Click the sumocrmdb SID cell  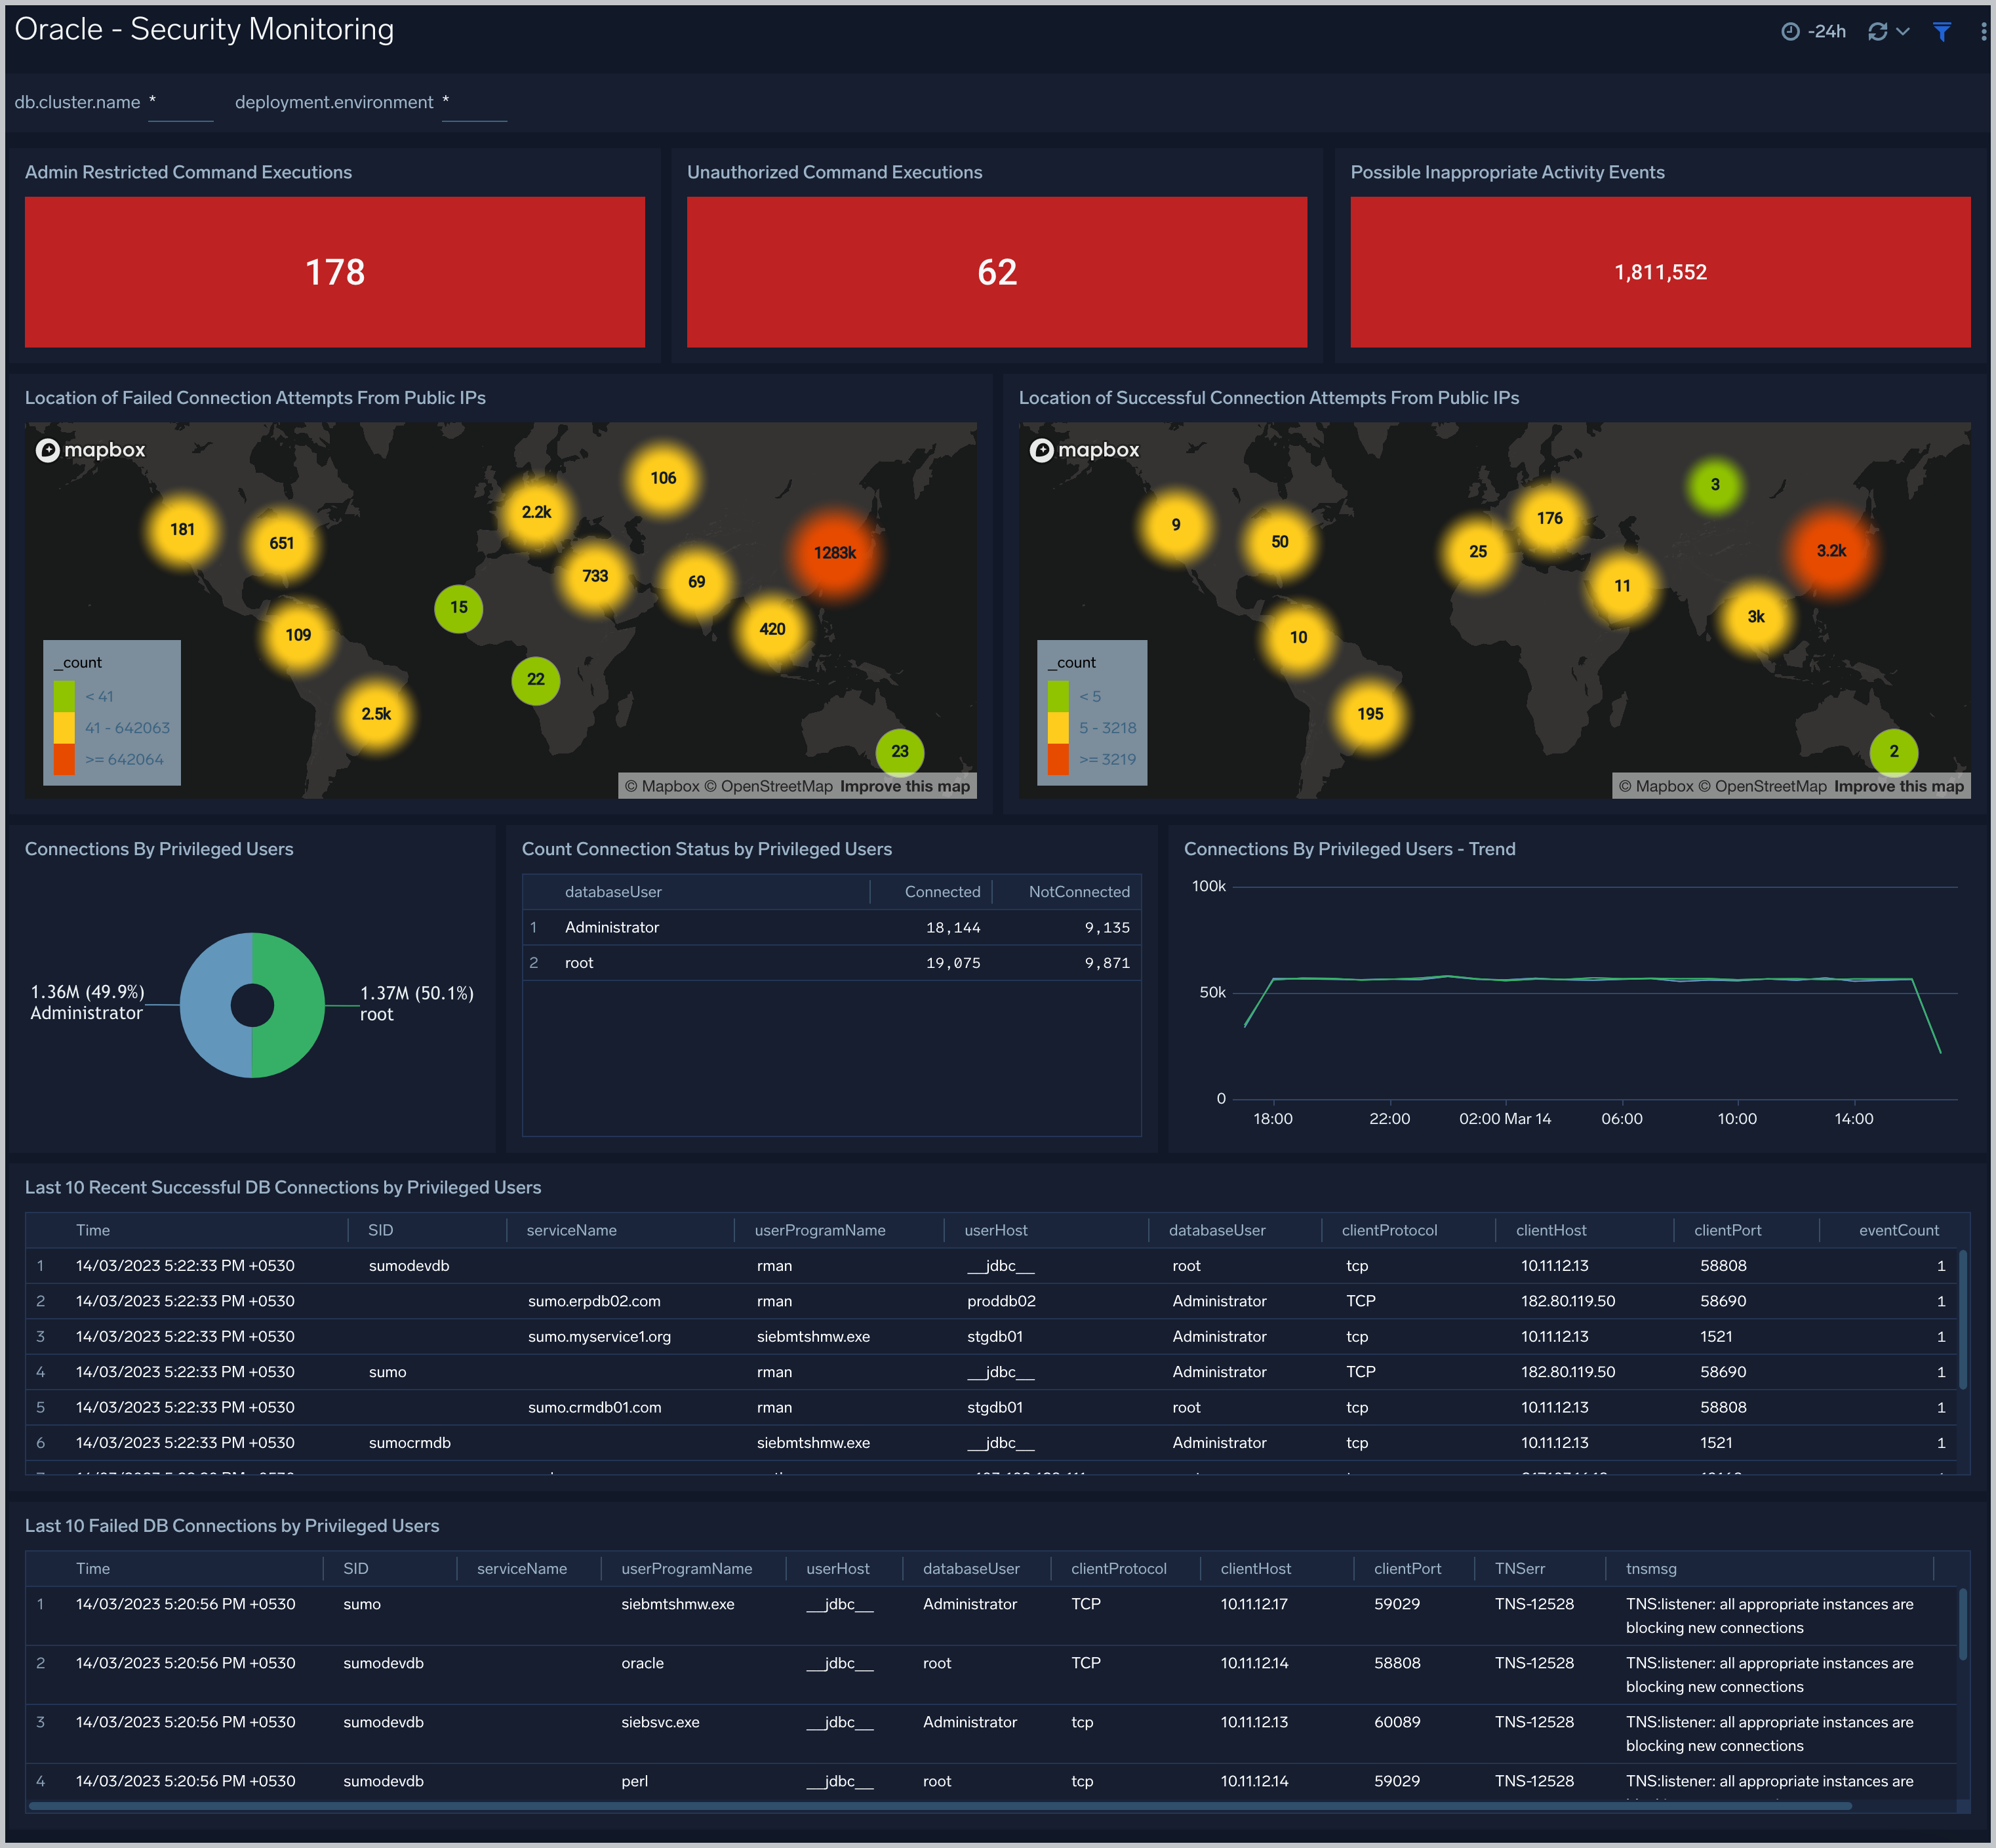point(410,1443)
